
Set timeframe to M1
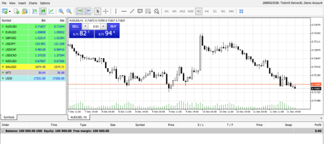(166, 11)
